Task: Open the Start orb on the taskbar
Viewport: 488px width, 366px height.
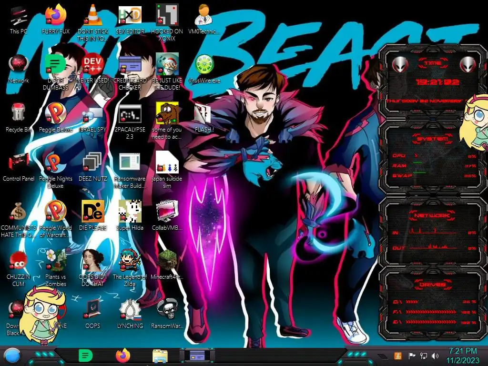Action: 12,356
